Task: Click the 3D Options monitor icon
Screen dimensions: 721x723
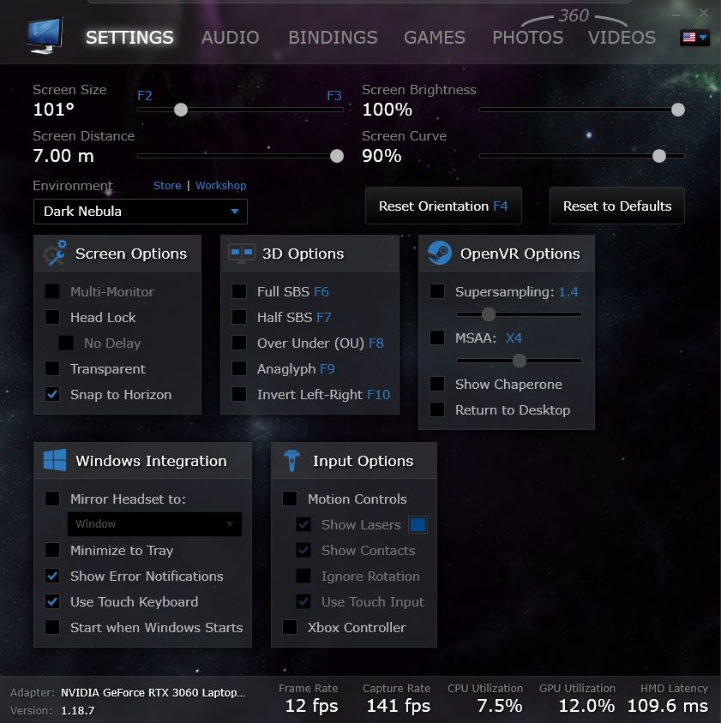Action: [x=242, y=254]
